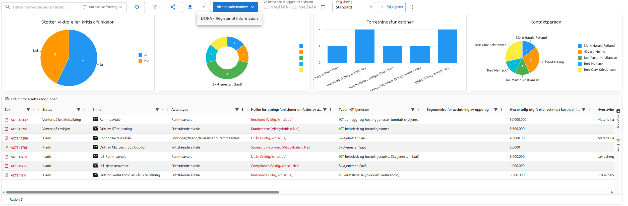Open case link ACT345227

(x=19, y=129)
